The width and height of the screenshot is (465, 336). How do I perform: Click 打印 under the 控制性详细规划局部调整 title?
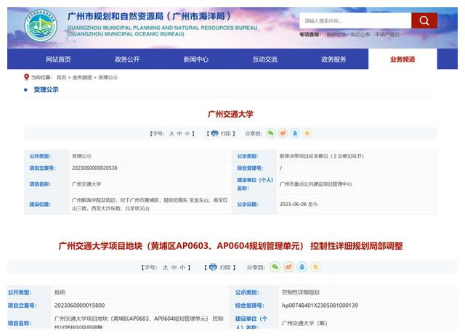[225, 267]
